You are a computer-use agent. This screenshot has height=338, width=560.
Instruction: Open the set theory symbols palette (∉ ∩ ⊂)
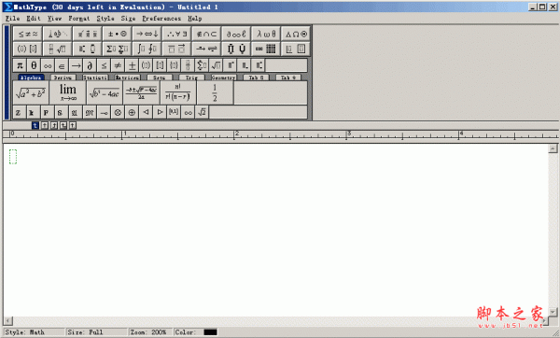click(x=206, y=34)
